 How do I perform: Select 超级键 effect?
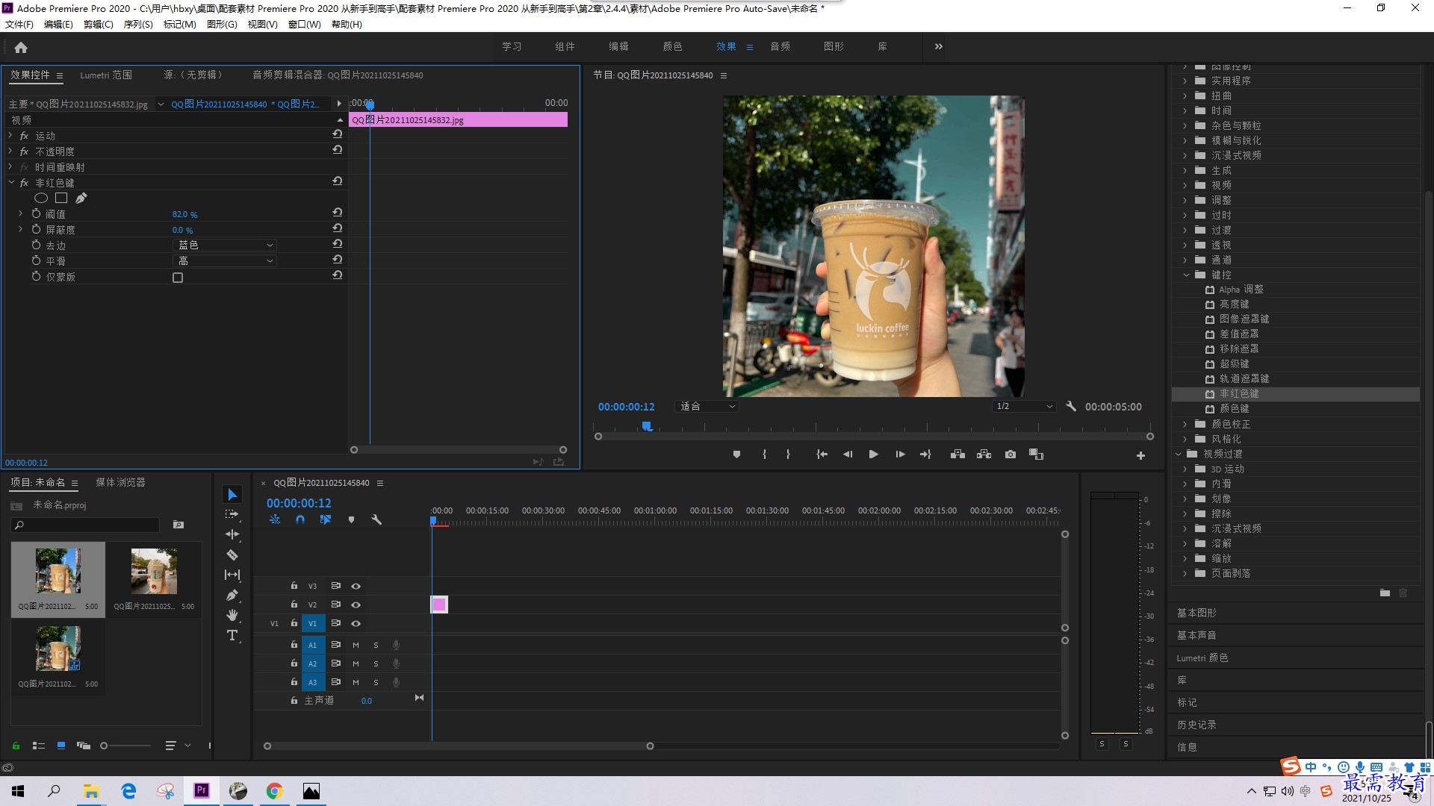pyautogui.click(x=1234, y=363)
